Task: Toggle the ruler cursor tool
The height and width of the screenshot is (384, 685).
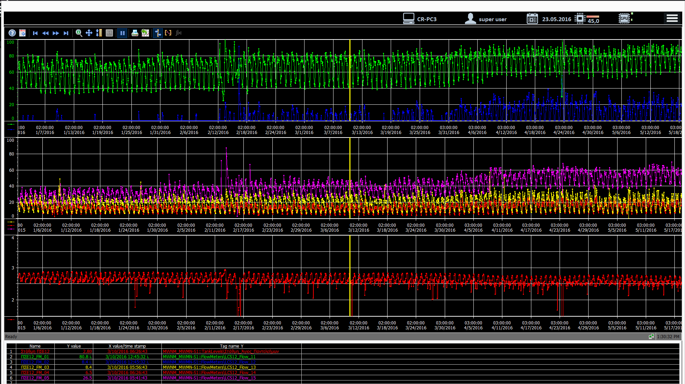Action: pyautogui.click(x=158, y=33)
